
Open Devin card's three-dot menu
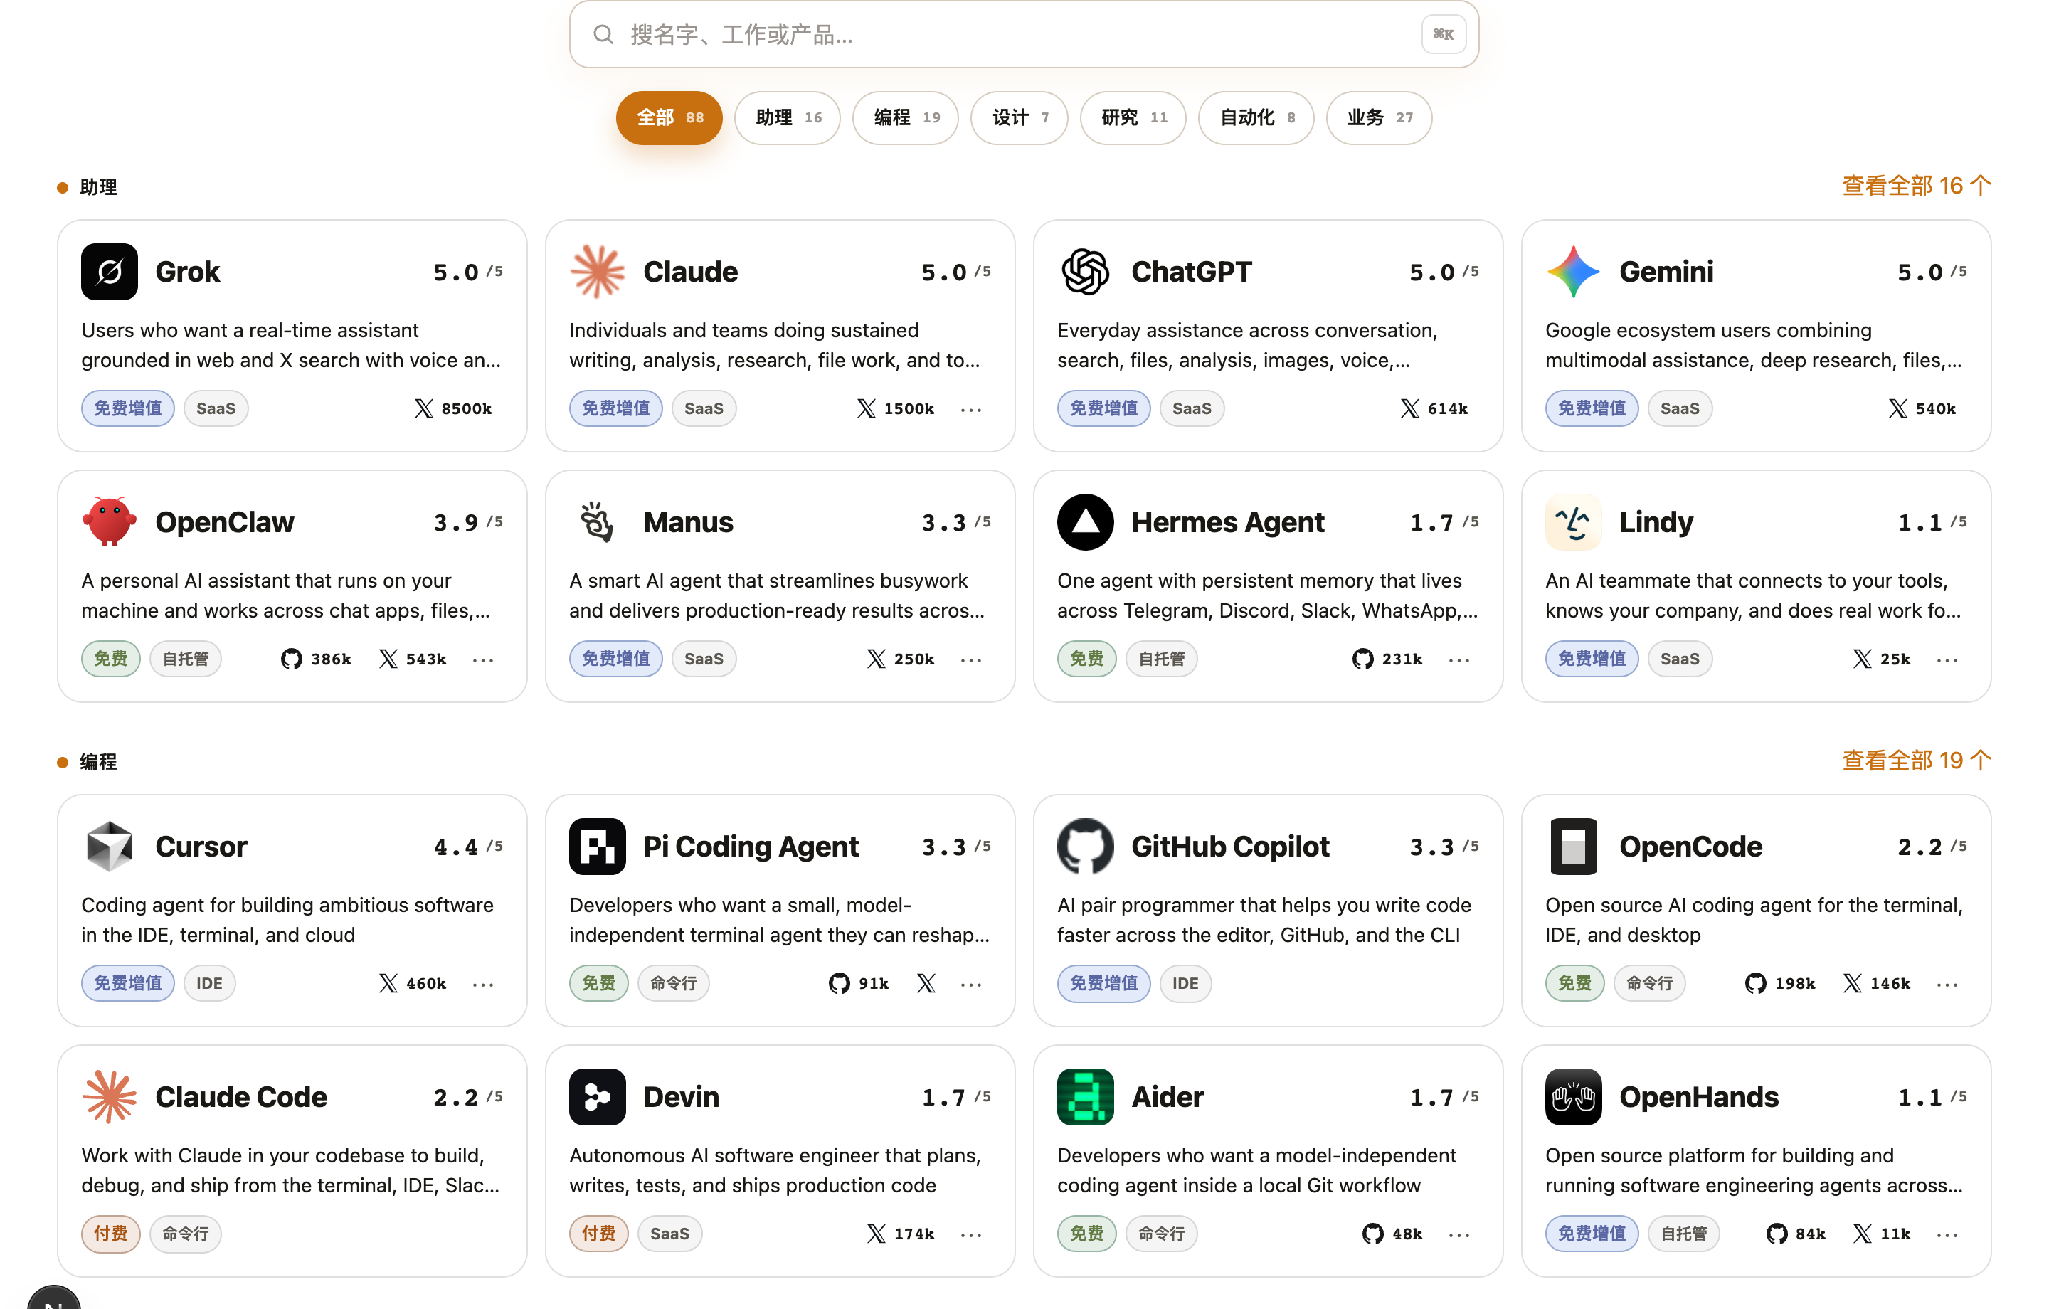971,1234
